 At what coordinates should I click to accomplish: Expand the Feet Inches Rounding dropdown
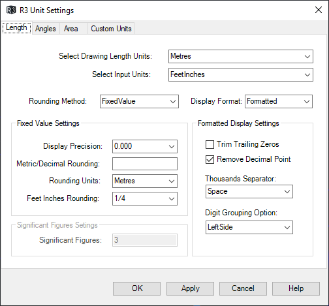145,198
